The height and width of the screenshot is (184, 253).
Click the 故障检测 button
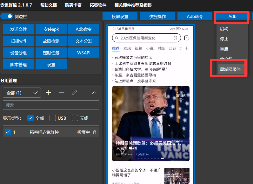tap(51, 41)
